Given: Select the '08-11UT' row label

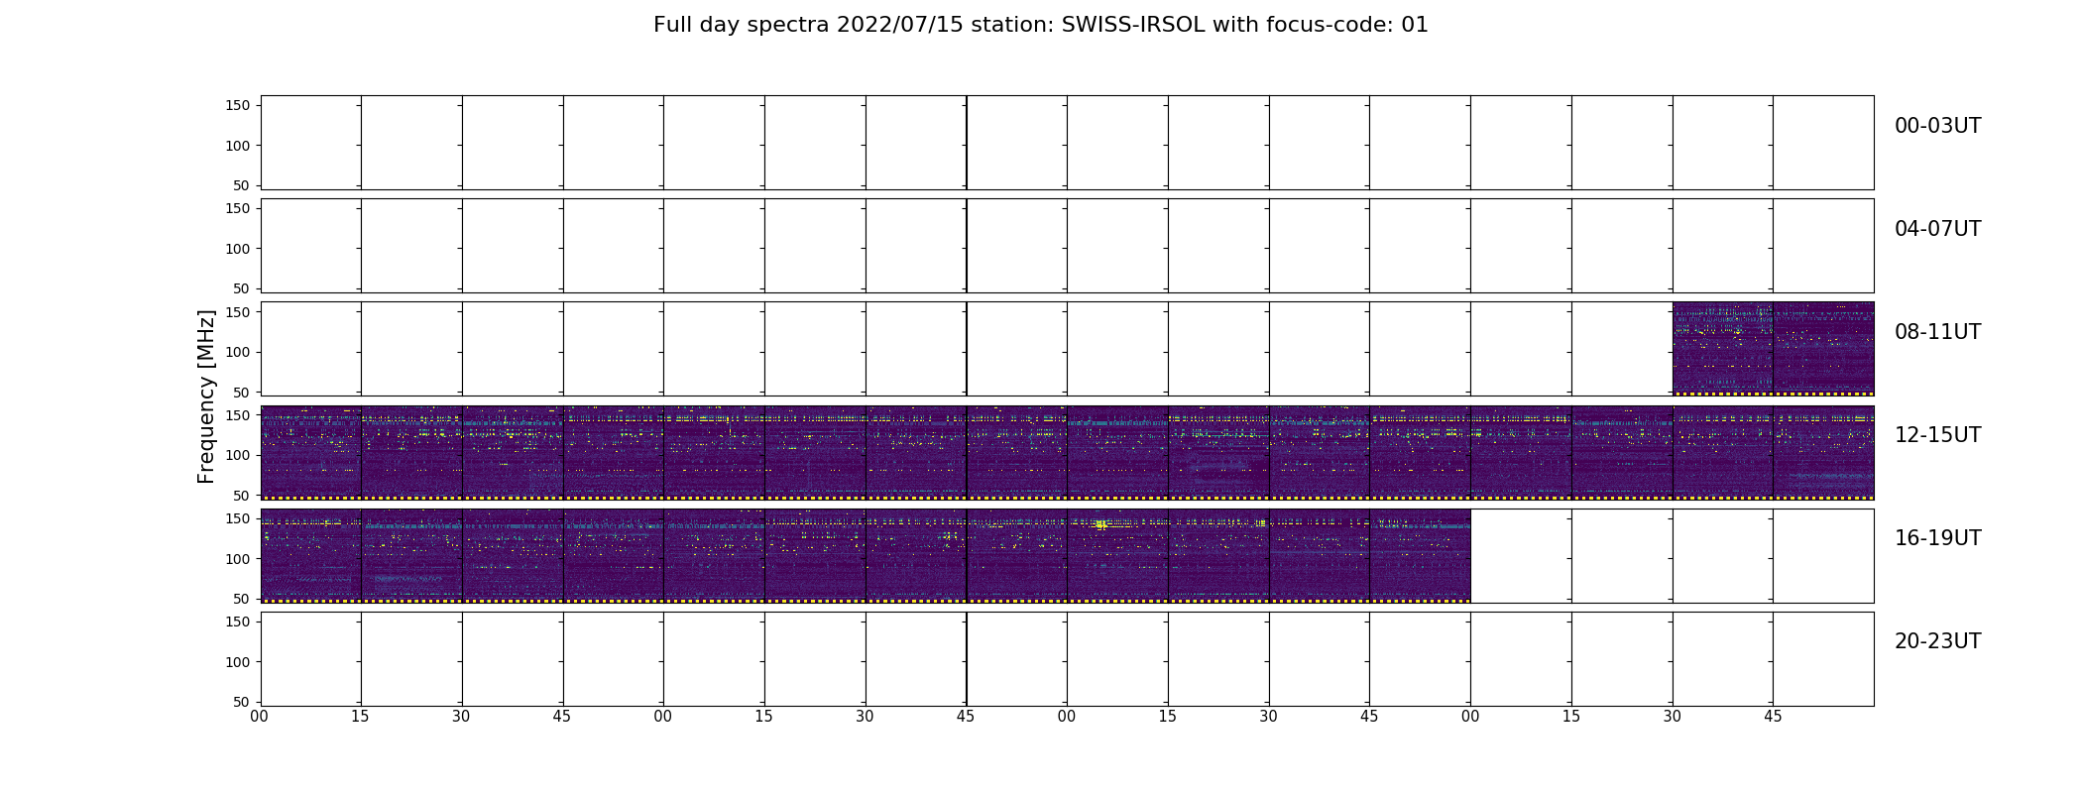Looking at the screenshot, I should pyautogui.click(x=1937, y=332).
